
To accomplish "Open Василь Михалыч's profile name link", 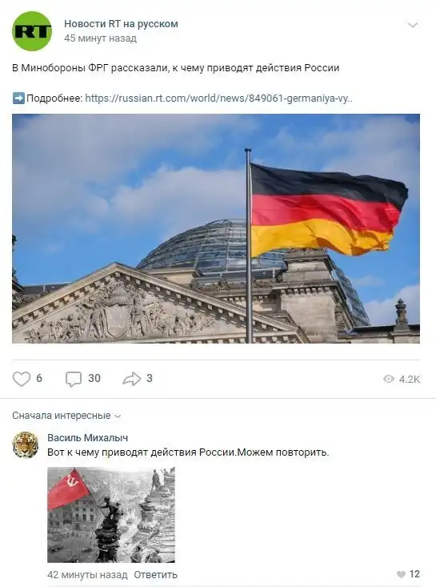I will (87, 437).
